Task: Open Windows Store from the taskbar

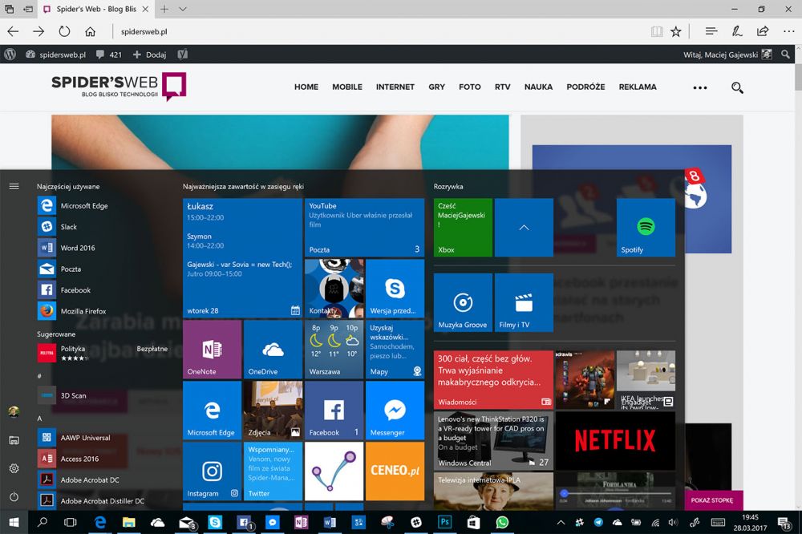Action: (473, 522)
